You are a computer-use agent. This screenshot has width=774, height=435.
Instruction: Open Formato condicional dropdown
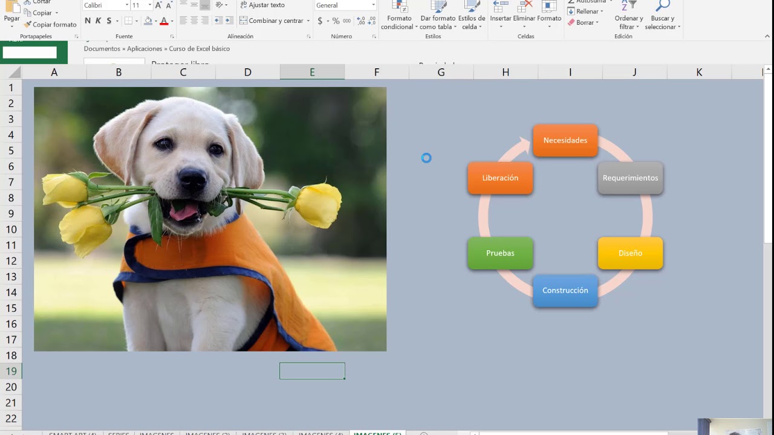coord(399,16)
